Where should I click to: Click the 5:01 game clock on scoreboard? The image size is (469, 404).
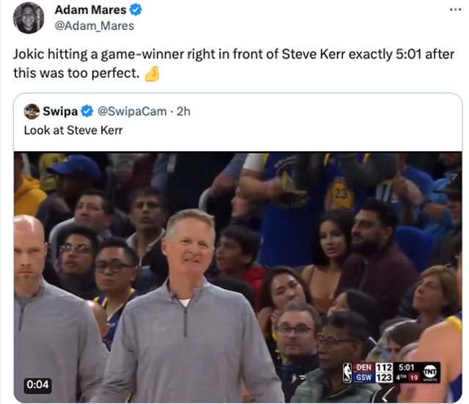point(407,367)
